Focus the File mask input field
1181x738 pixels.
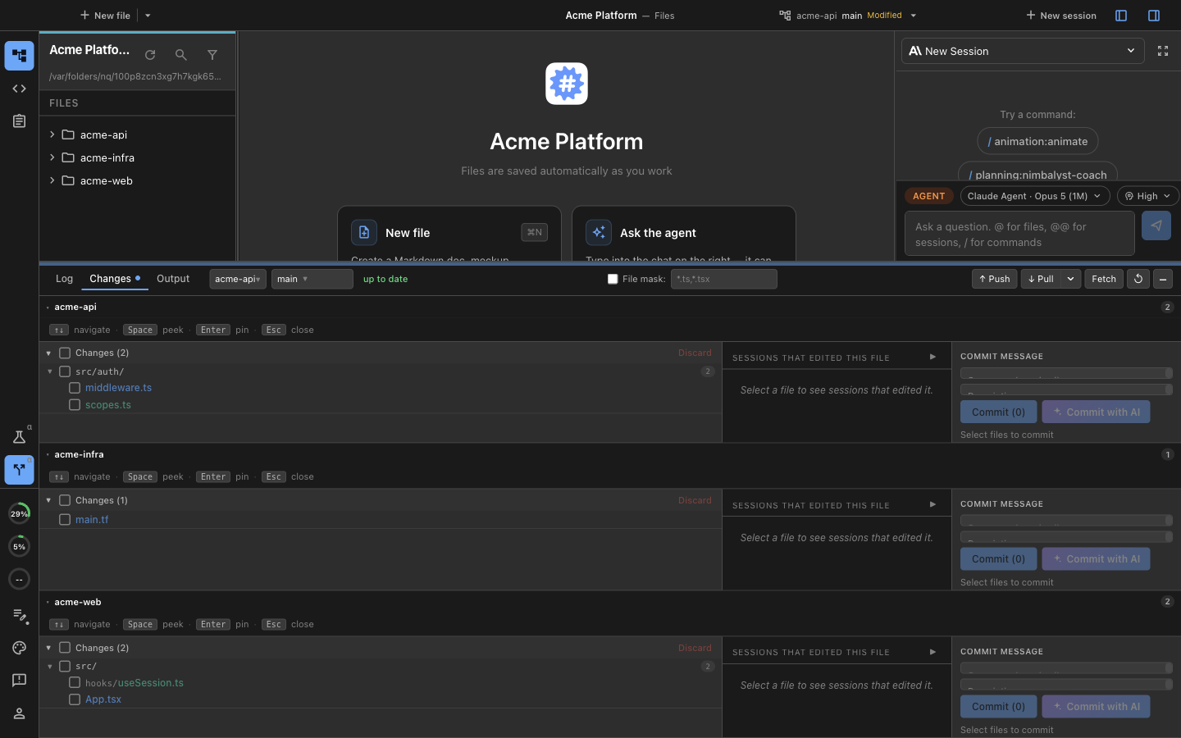coord(724,279)
